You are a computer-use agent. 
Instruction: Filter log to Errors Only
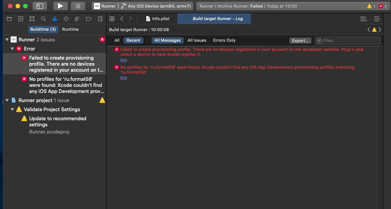pyautogui.click(x=224, y=41)
